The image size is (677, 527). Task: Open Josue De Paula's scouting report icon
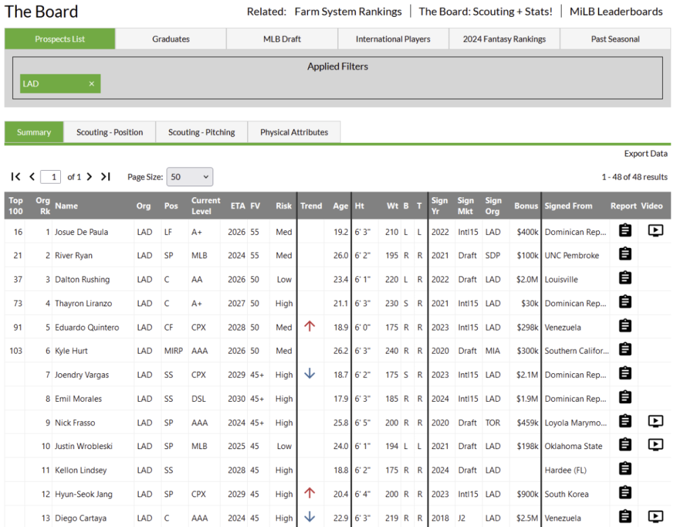click(x=625, y=231)
